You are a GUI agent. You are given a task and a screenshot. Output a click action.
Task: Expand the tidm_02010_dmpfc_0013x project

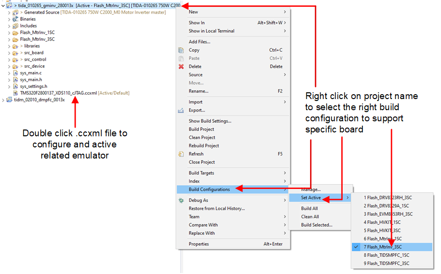click(x=4, y=100)
